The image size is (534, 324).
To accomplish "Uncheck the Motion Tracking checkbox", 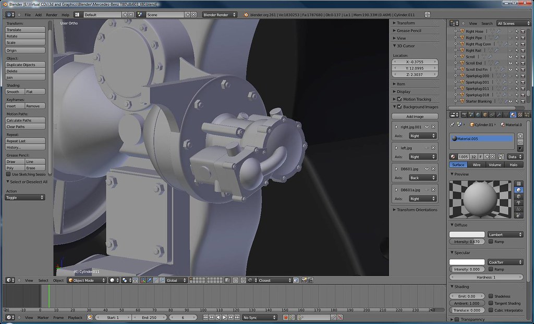I will click(x=399, y=99).
